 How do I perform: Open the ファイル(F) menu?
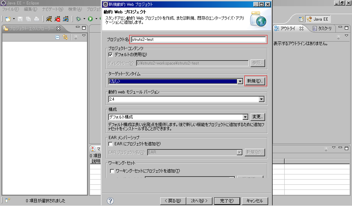(x=10, y=9)
